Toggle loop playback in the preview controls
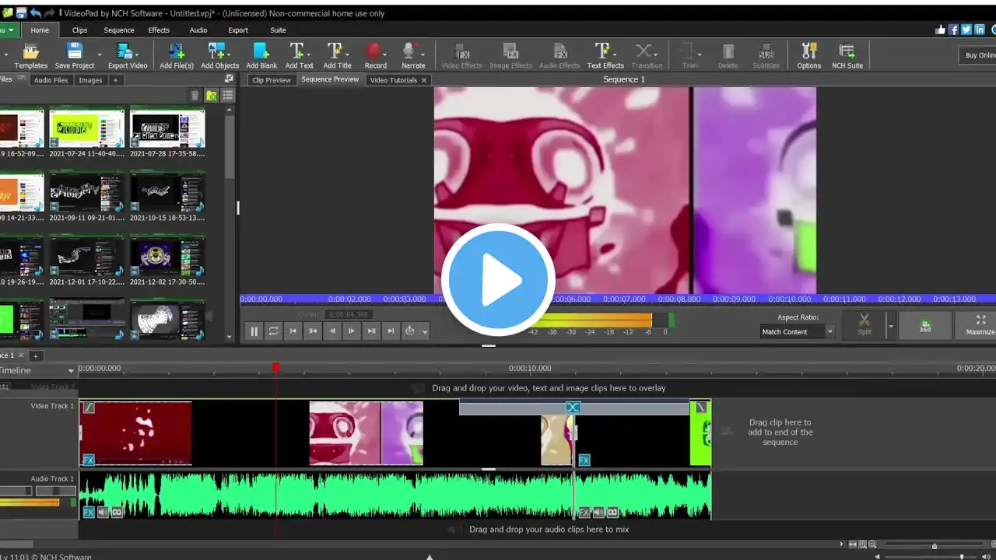This screenshot has height=560, width=996. click(x=274, y=331)
